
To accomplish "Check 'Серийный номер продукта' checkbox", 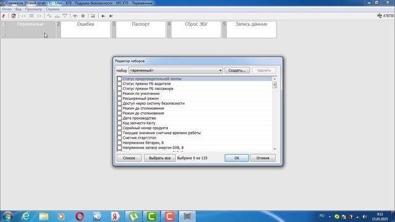I will pos(119,128).
